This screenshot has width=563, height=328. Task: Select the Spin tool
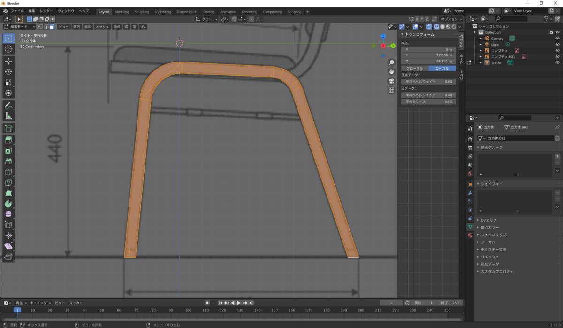click(8, 204)
